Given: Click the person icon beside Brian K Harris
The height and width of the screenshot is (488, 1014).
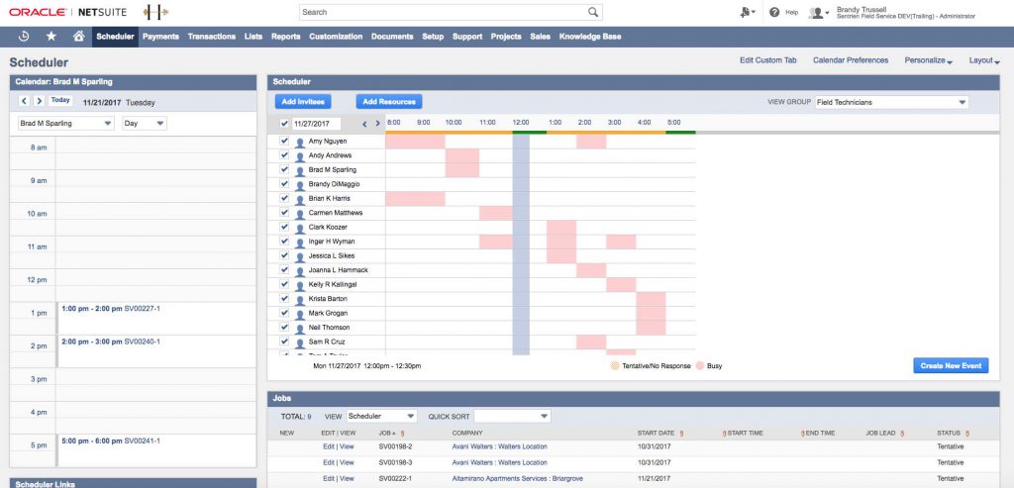Looking at the screenshot, I should pos(299,199).
